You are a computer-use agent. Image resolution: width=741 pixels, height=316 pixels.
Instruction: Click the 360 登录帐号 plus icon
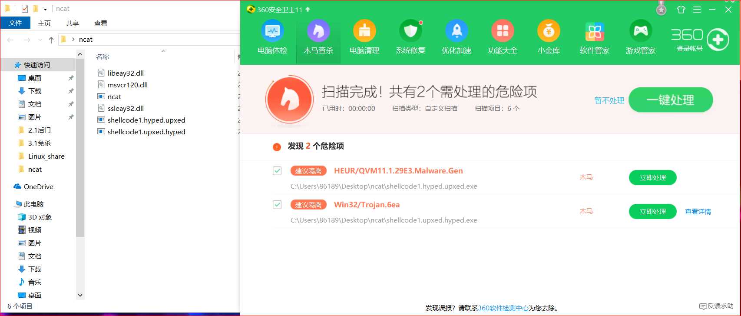pos(718,40)
